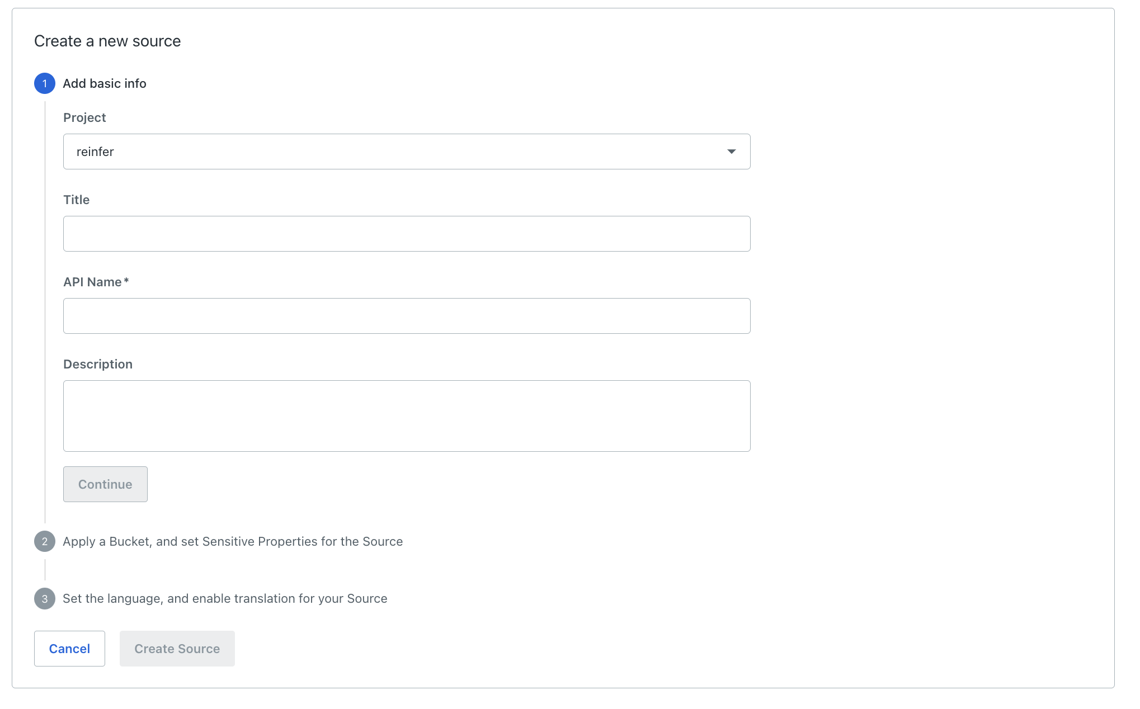Screen dimensions: 1140x709
Task: Click the 'Create a new source' heading
Action: 107,41
